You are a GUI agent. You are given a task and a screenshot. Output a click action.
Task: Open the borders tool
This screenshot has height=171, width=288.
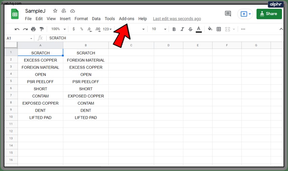(218, 29)
